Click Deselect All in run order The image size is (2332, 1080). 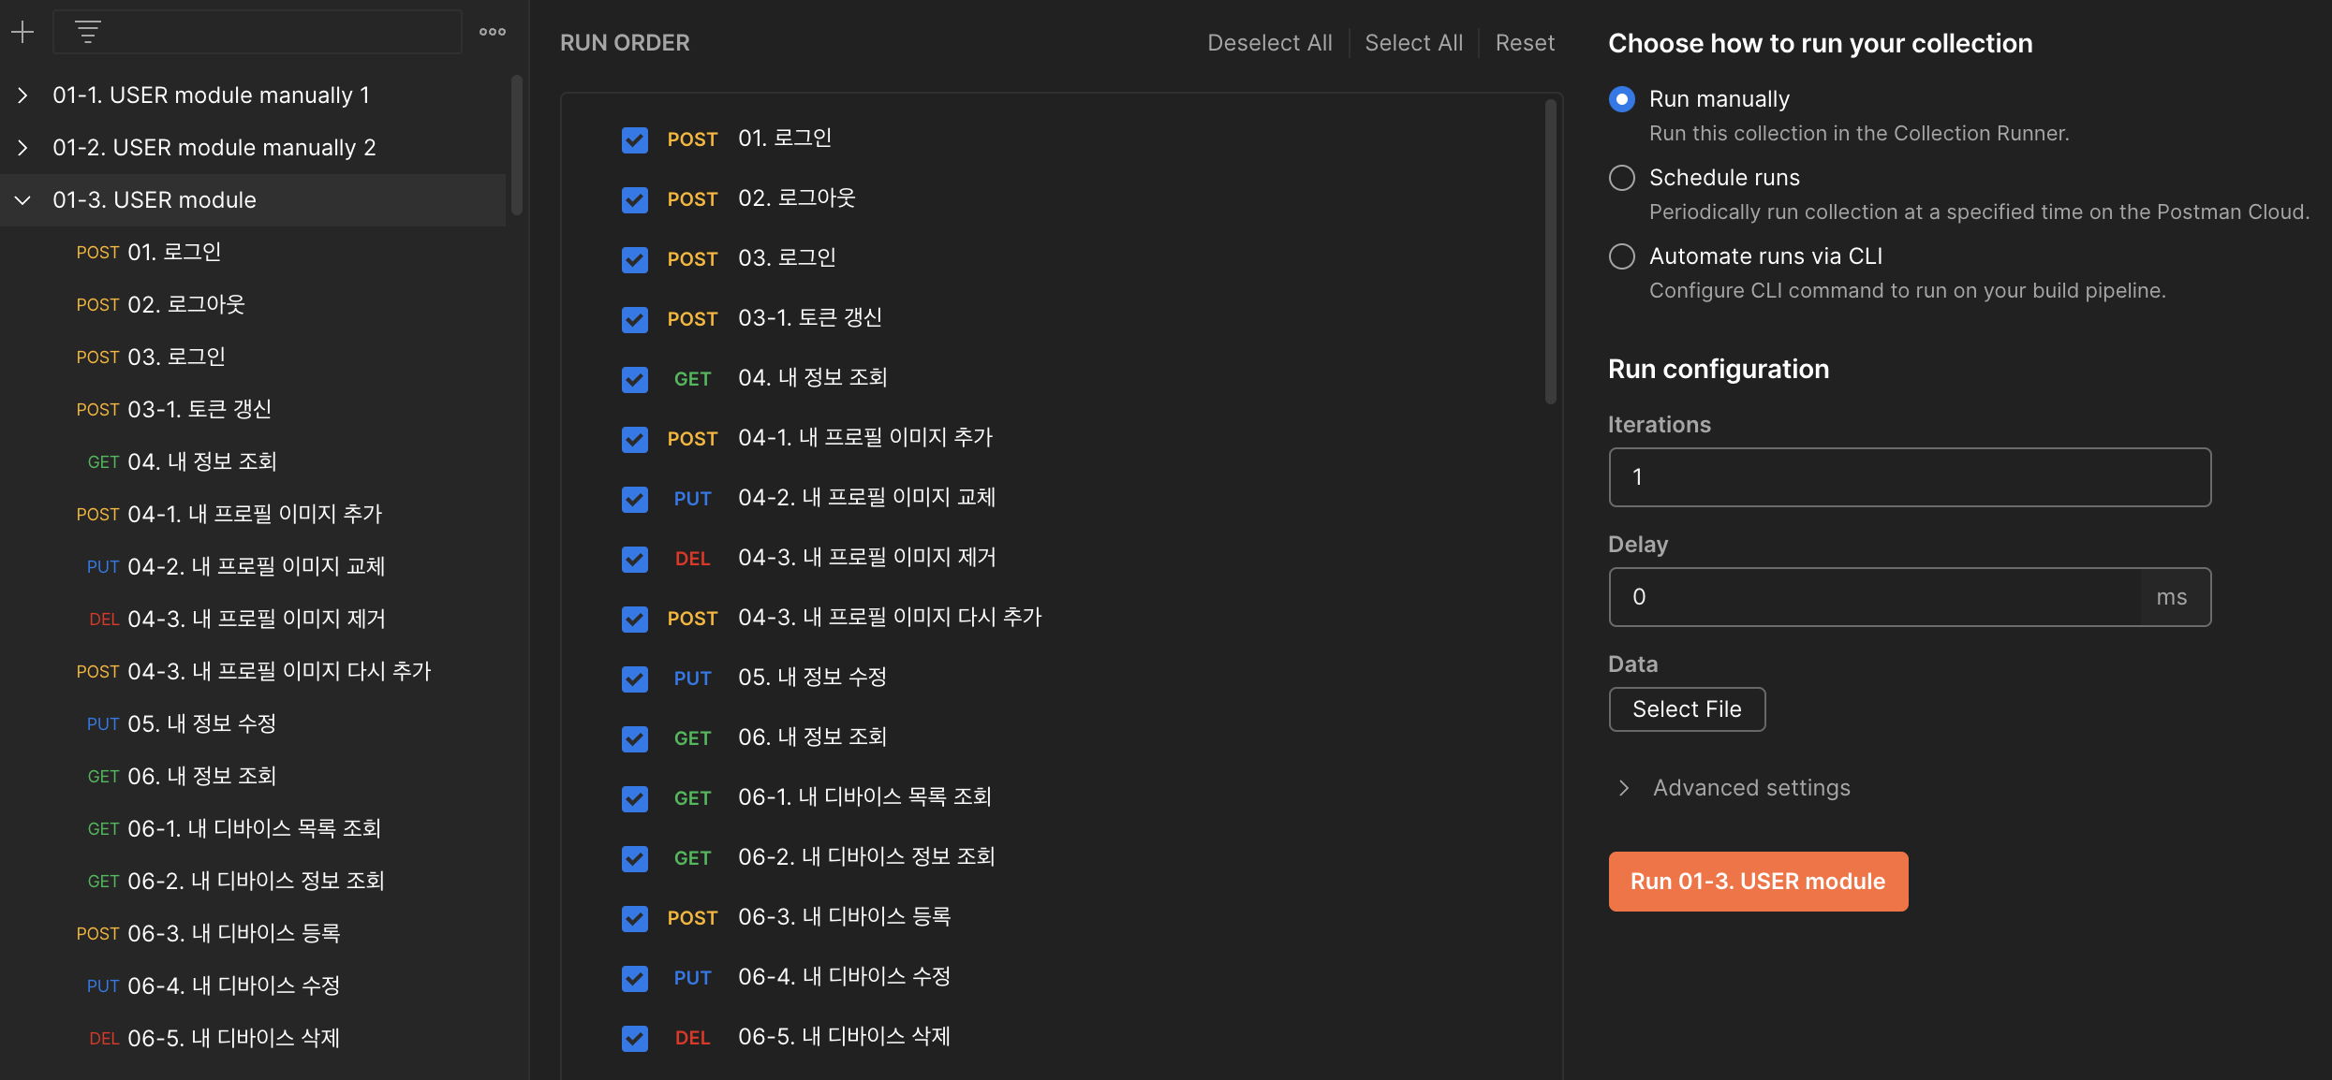pyautogui.click(x=1269, y=43)
